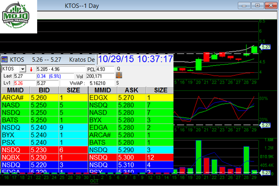Click the left MMID column header
Viewport: 279px width, 186px height.
pos(15,90)
